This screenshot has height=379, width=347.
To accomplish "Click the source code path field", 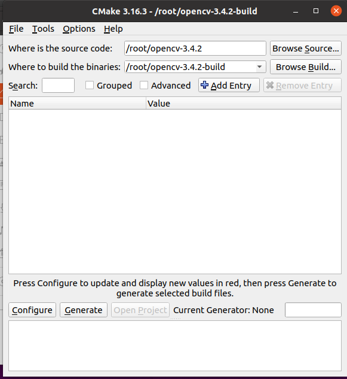I will click(195, 48).
